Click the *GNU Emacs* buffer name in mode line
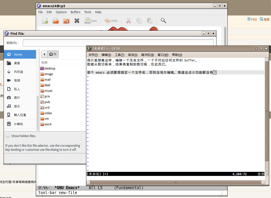271x198 pixels. click(x=67, y=188)
